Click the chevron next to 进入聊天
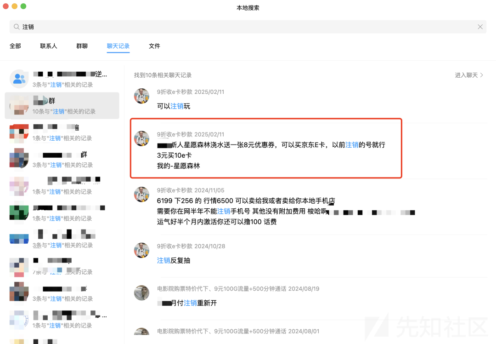 tap(481, 75)
